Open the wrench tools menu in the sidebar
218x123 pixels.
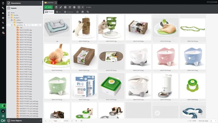[x=3, y=8]
